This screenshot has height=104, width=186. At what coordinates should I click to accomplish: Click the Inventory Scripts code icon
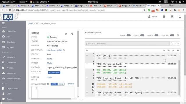(x=3, y=78)
